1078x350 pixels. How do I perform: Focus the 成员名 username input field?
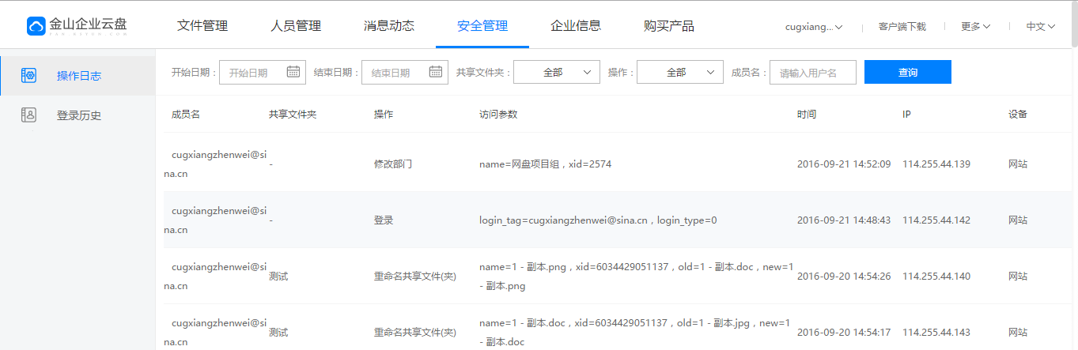pos(812,72)
